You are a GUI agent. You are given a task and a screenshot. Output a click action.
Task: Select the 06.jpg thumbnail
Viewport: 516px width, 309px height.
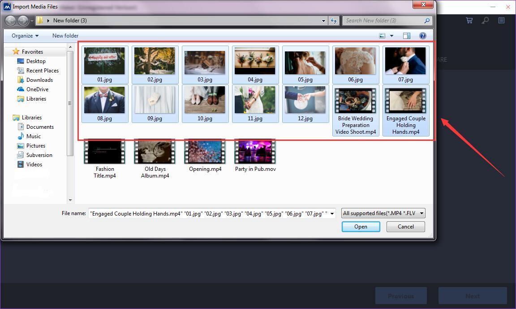[x=355, y=65]
